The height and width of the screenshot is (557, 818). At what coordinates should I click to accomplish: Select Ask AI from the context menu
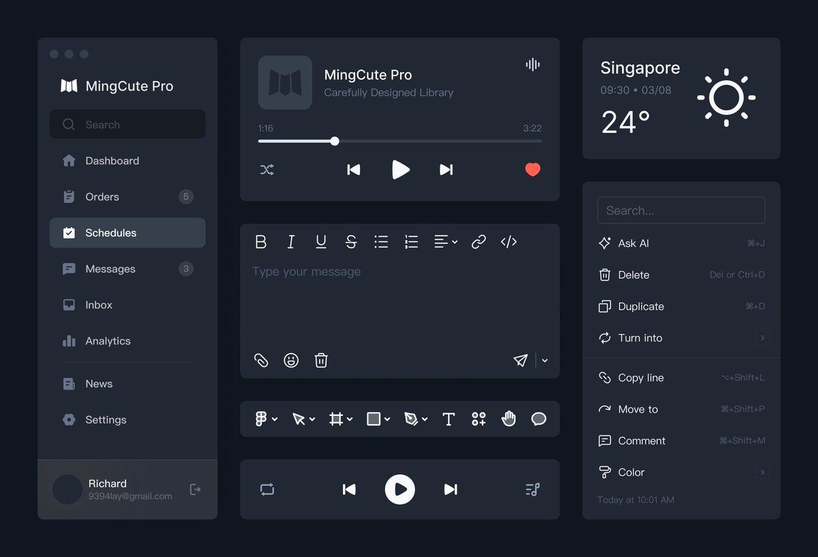point(681,243)
